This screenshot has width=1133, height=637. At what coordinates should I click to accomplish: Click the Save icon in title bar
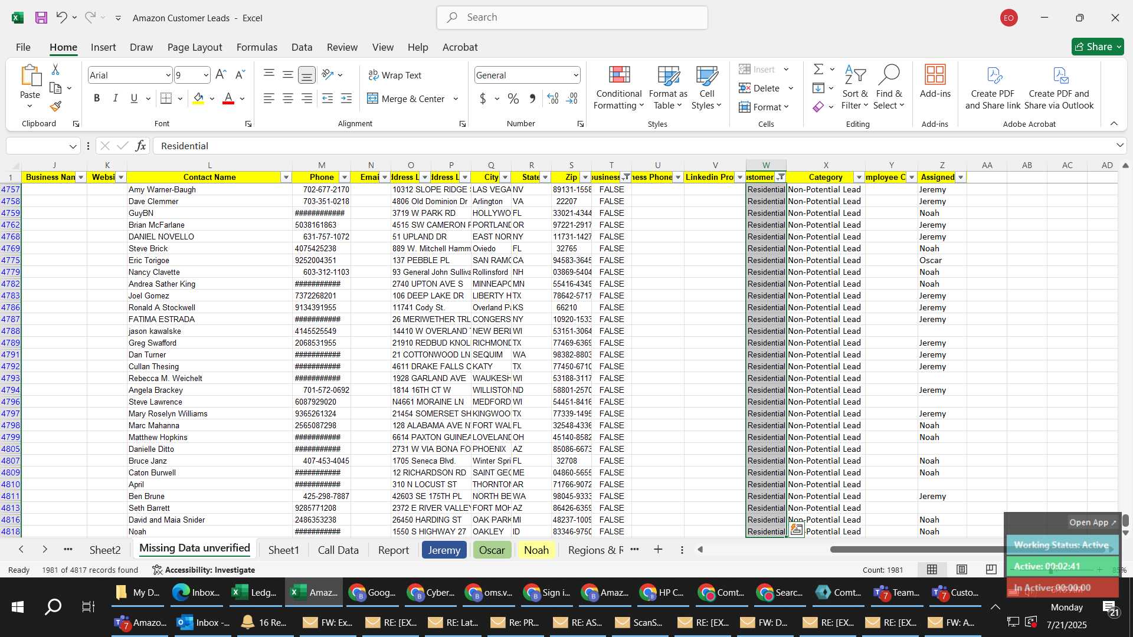click(41, 18)
